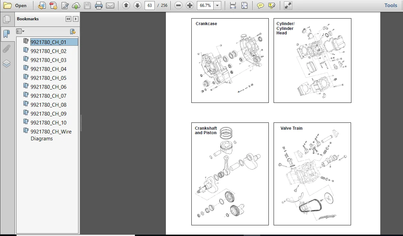Image resolution: width=403 pixels, height=236 pixels.
Task: Print the document using printer icon
Action: tap(99, 6)
